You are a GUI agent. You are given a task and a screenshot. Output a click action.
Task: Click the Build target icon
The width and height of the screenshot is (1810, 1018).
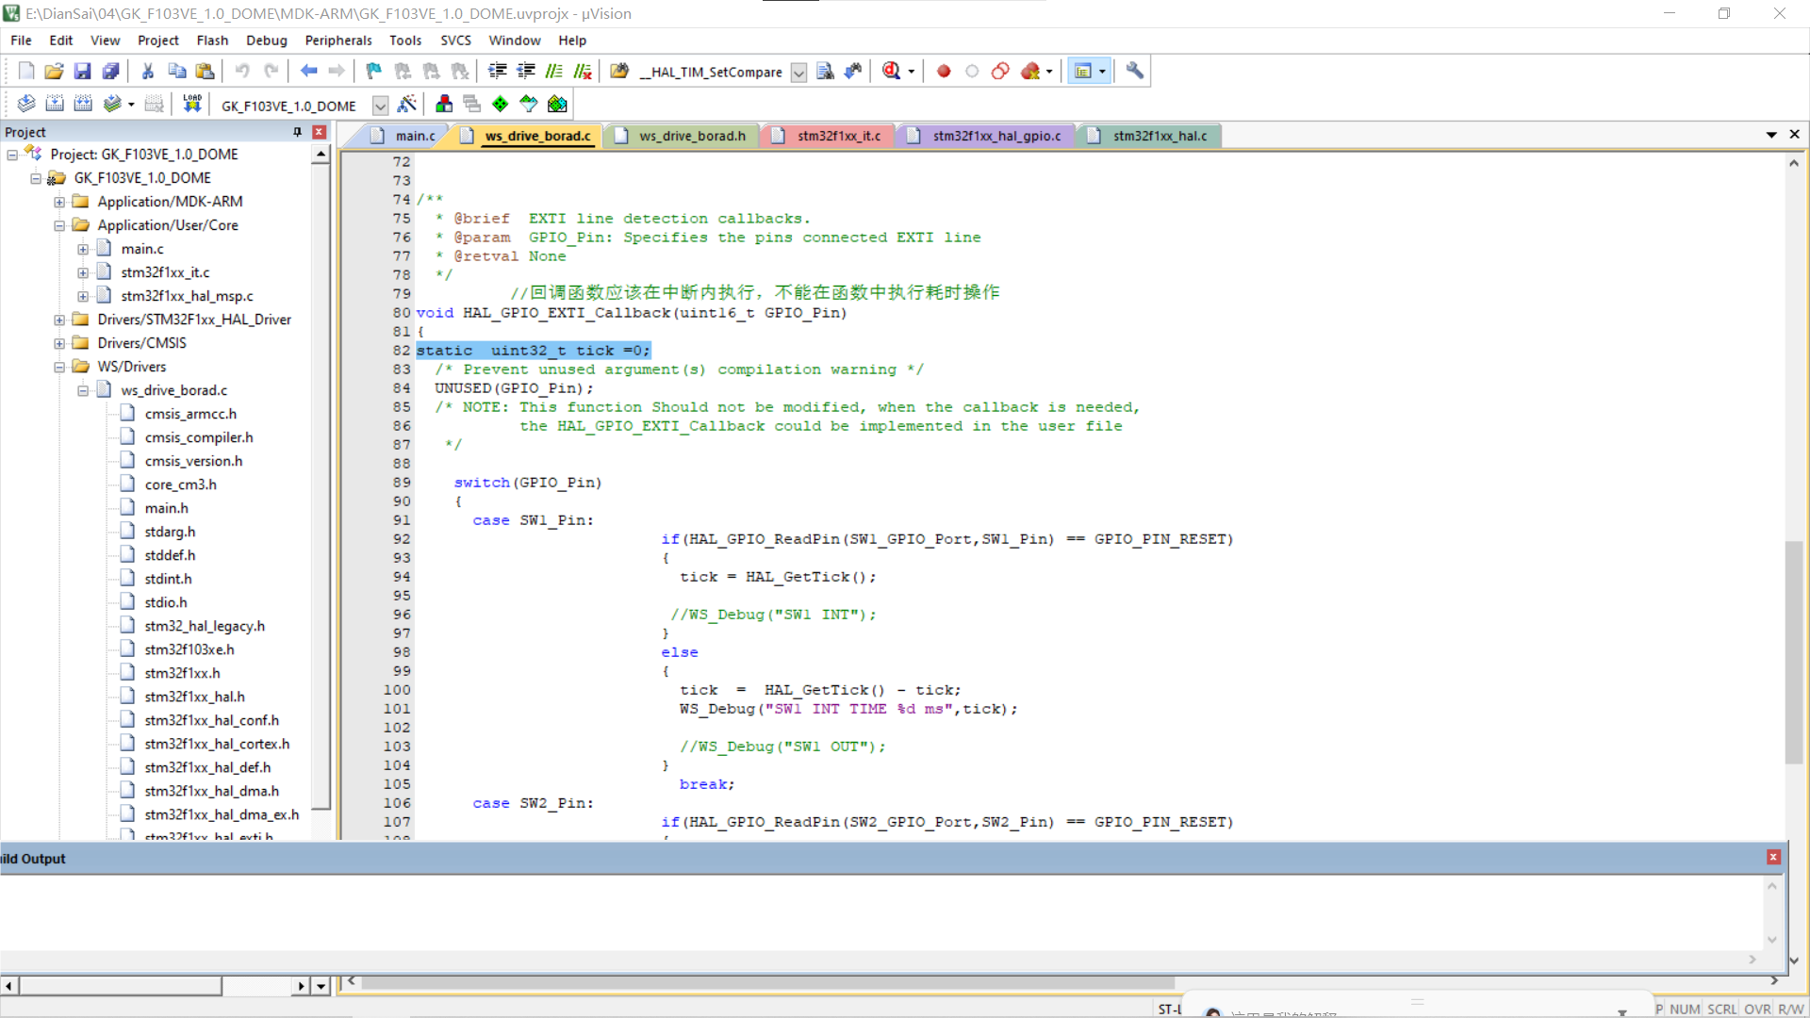(55, 104)
